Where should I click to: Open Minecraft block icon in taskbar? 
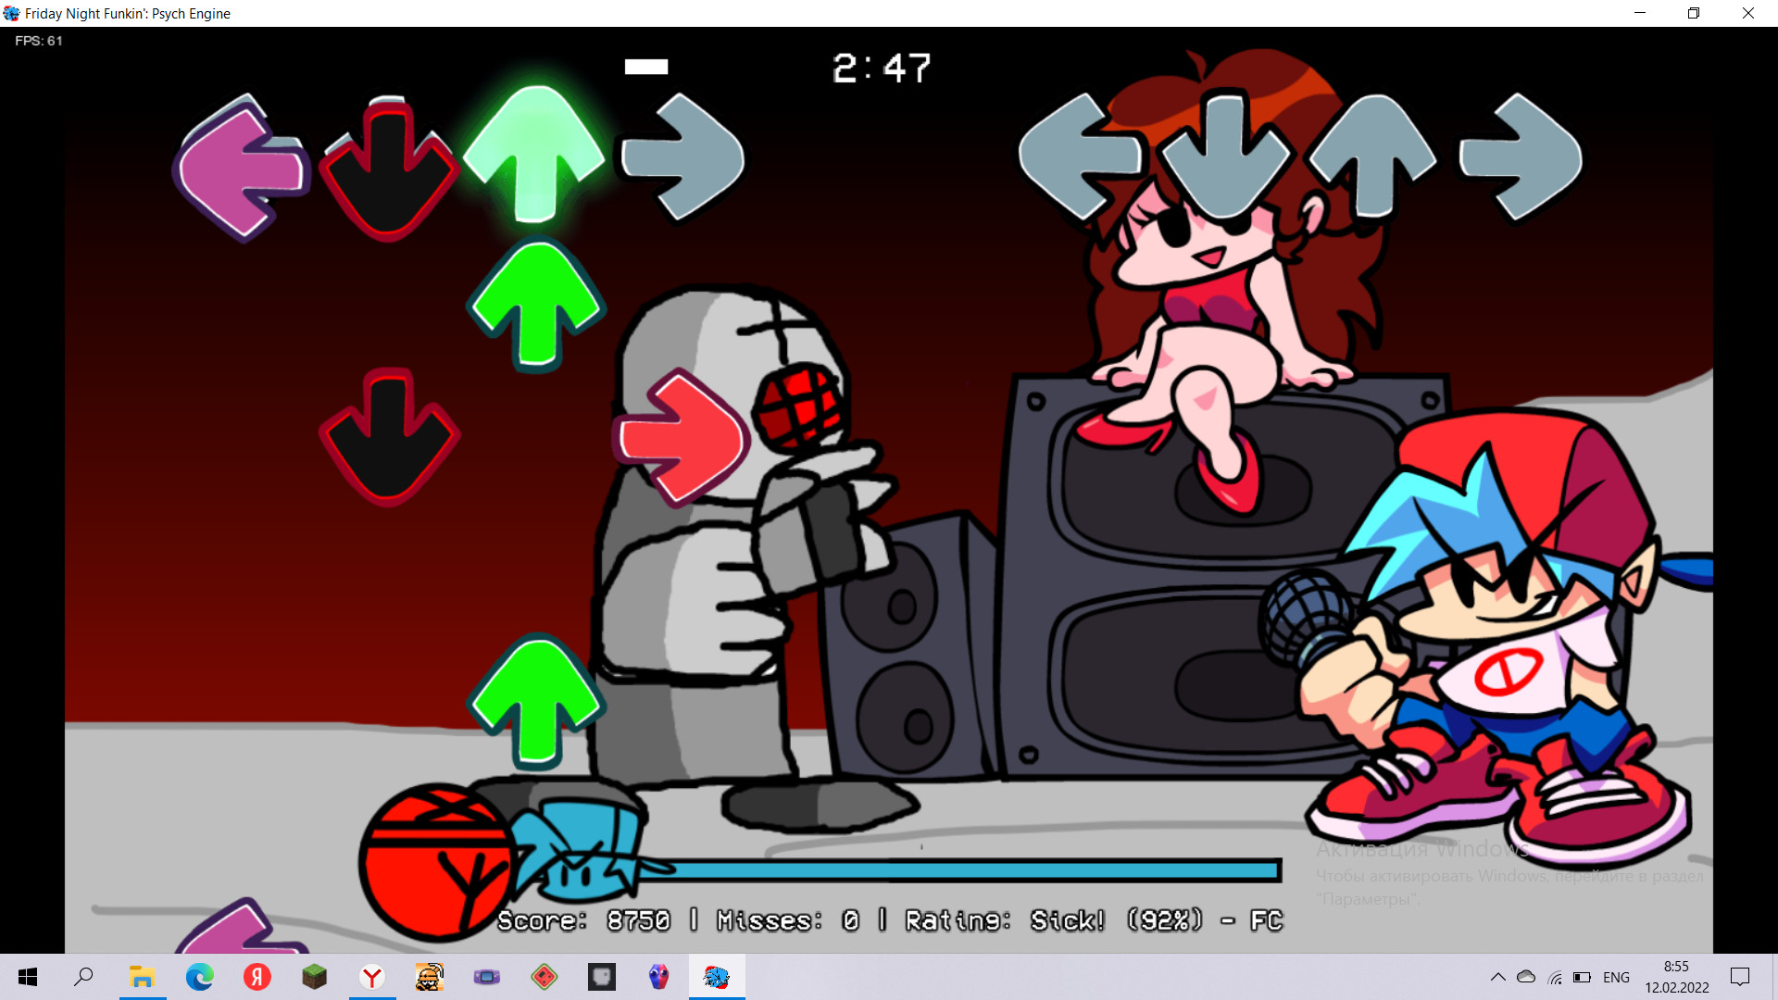pyautogui.click(x=315, y=977)
